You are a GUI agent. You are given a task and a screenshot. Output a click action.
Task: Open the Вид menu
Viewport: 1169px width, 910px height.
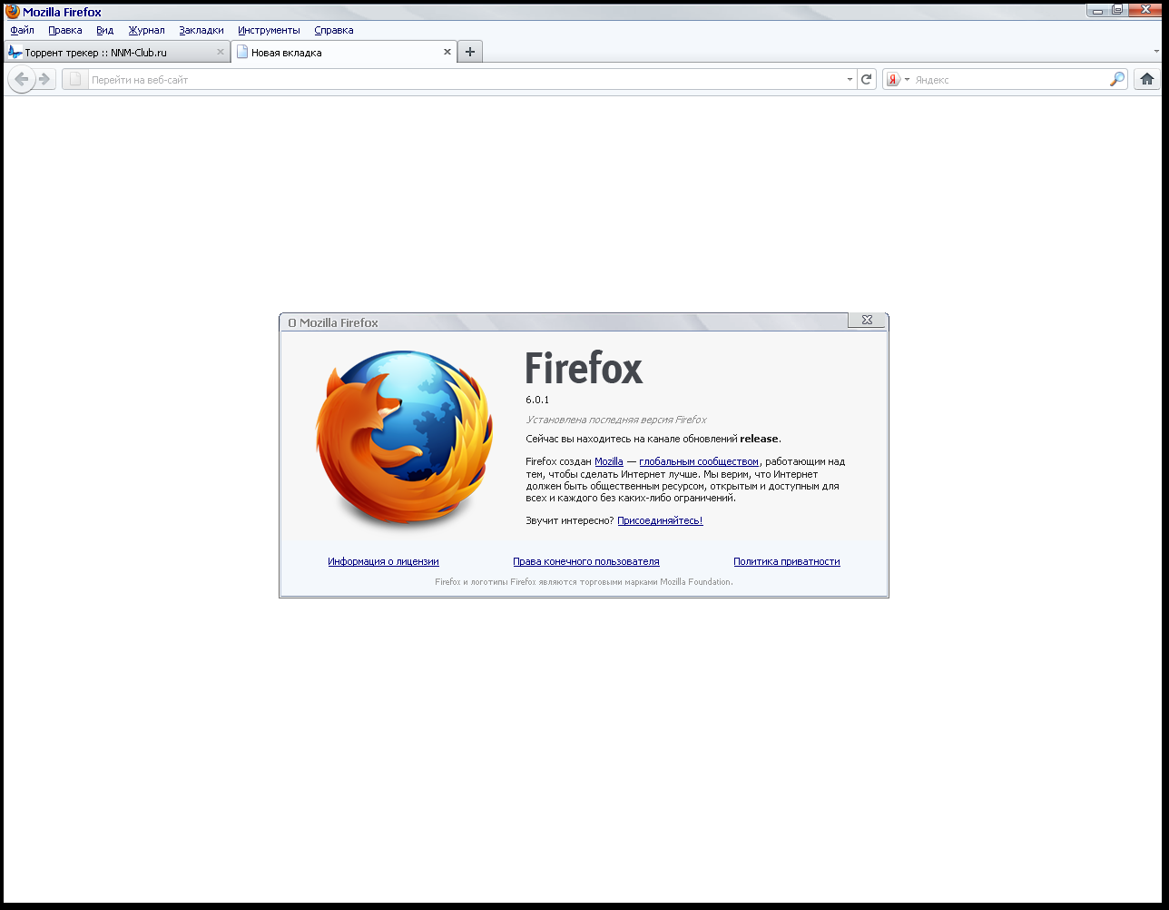pos(105,30)
